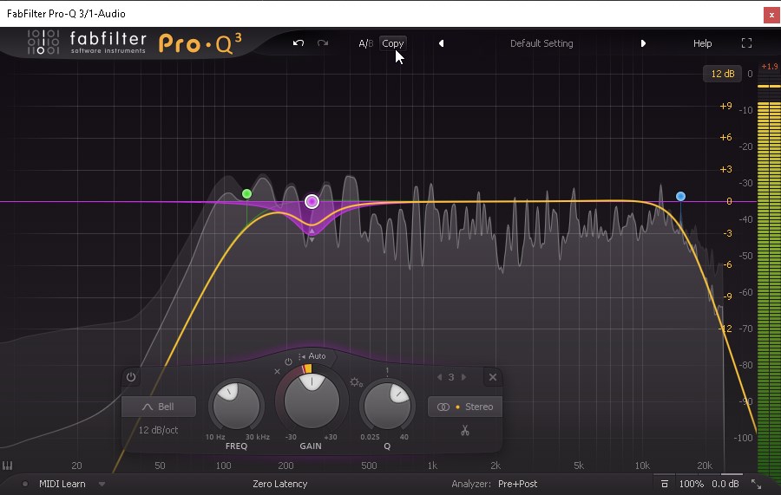Load the previous preset arrow
Screen dimensions: 781x495
point(441,43)
